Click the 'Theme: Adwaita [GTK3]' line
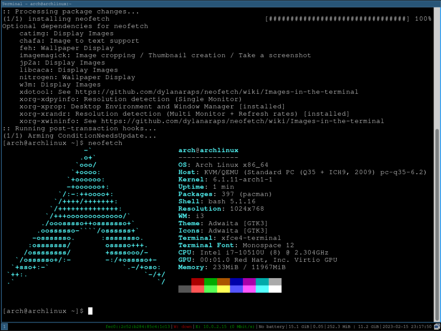Screen dimensions: 441x331 pos(223,224)
